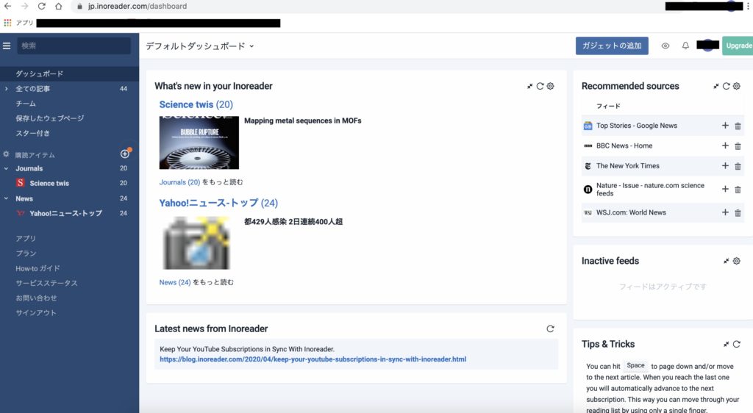753x413 pixels.
Task: Subscribe to Top Stories - Google News
Action: (x=725, y=125)
